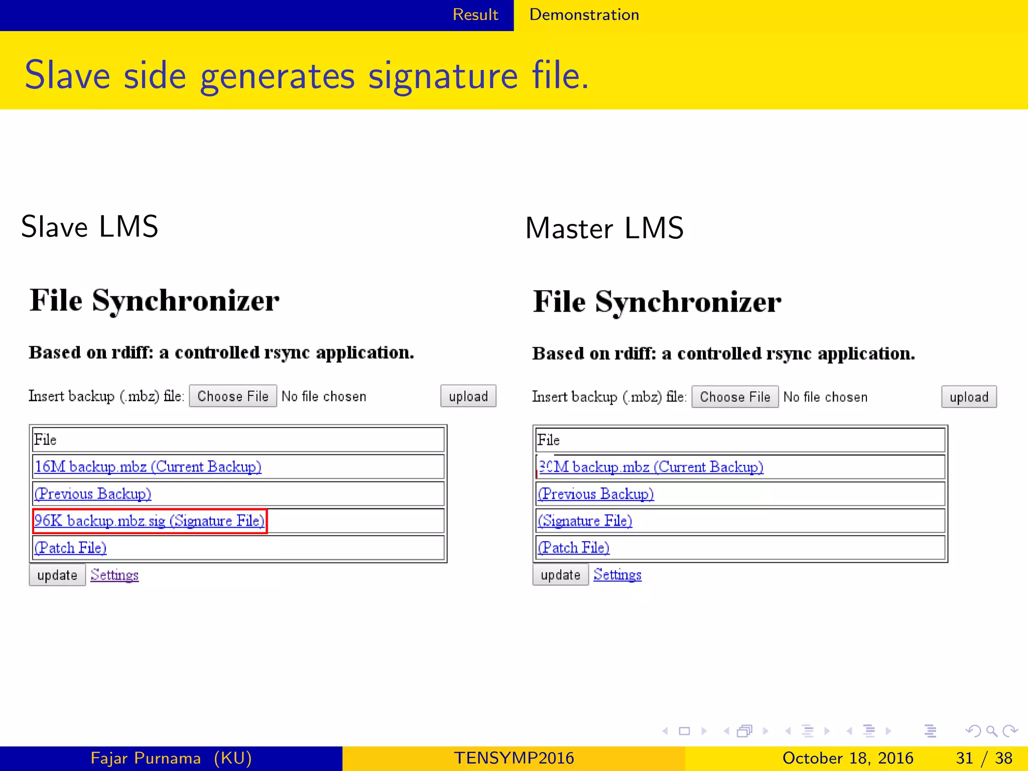Go to previous section arrow
Image resolution: width=1028 pixels, height=771 pixels.
(x=849, y=731)
